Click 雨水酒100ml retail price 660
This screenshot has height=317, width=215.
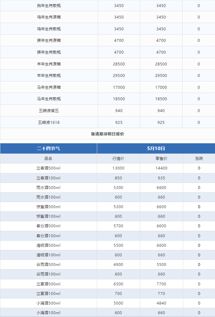click(161, 197)
